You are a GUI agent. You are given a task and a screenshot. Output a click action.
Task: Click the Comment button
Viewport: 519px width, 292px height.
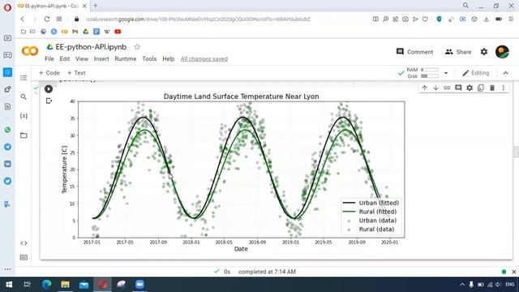point(414,52)
